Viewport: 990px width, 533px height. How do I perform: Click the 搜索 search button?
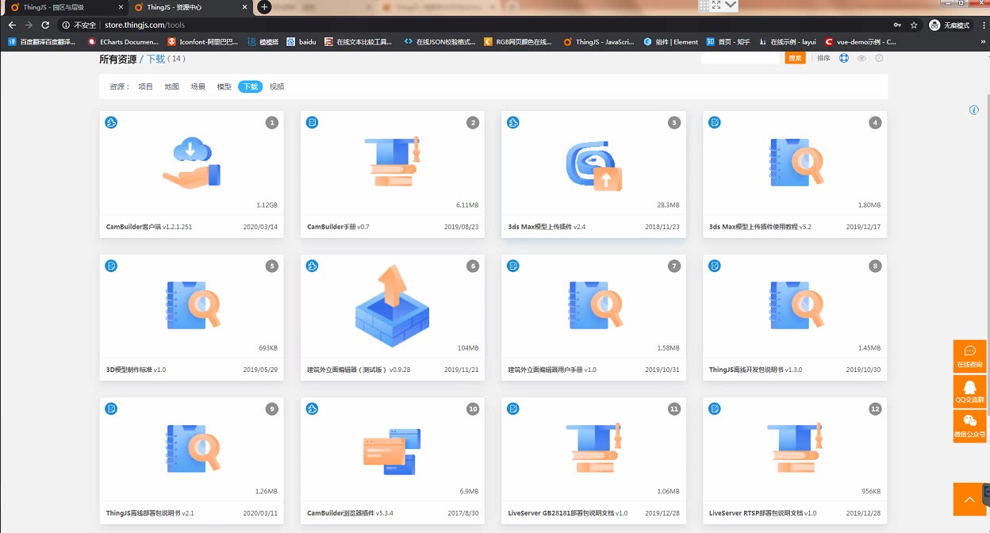[795, 58]
